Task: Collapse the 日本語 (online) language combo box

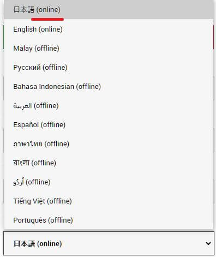Action: (x=109, y=243)
